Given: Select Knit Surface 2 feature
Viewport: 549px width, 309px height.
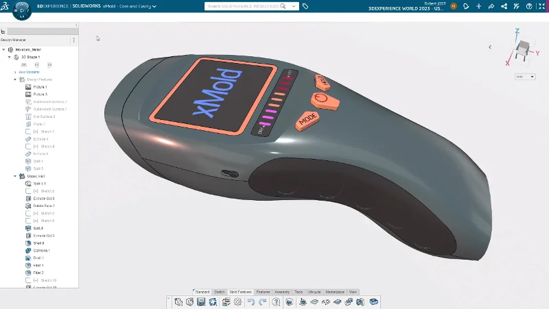Looking at the screenshot, I should pyautogui.click(x=45, y=116).
